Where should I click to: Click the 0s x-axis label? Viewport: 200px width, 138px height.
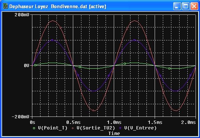[32, 122]
